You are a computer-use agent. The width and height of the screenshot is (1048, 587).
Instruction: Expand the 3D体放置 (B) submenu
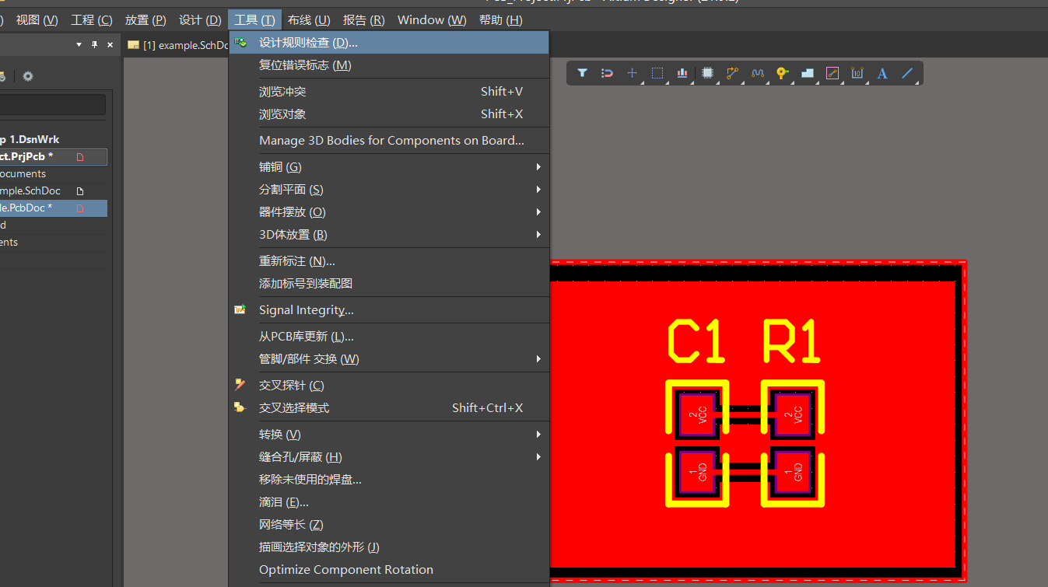pos(389,235)
